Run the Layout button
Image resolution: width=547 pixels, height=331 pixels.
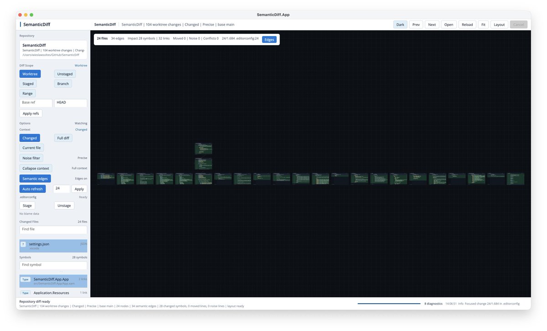499,25
